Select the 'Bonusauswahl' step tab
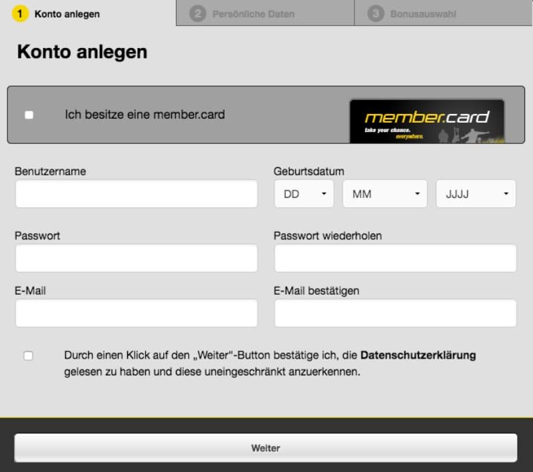Viewport: 533px width, 472px height. [x=443, y=13]
